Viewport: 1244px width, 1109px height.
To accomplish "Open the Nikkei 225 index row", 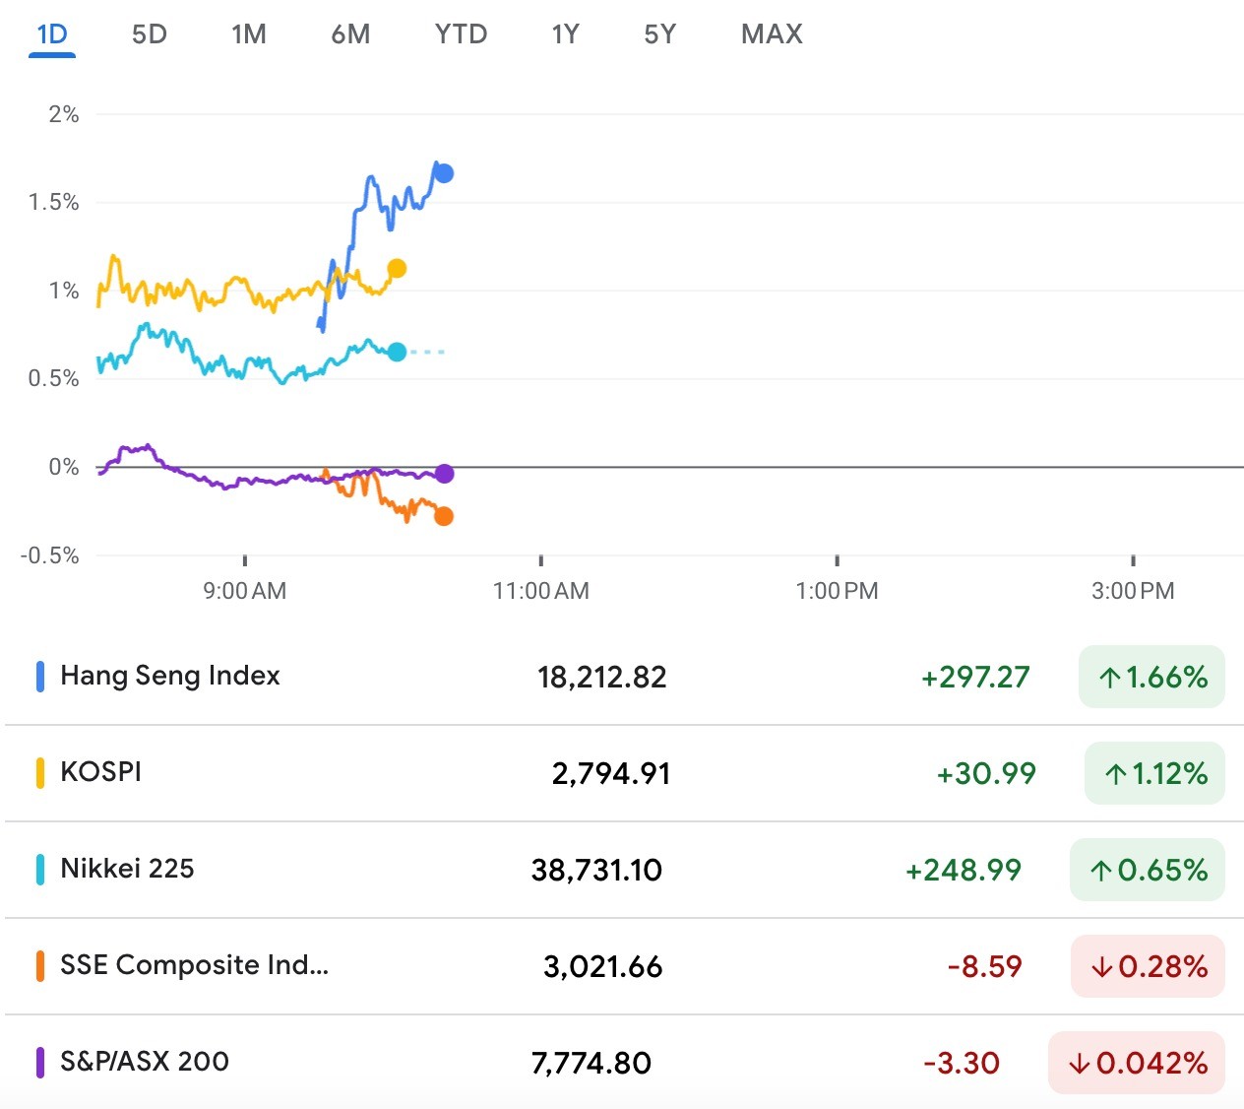I will click(x=624, y=870).
